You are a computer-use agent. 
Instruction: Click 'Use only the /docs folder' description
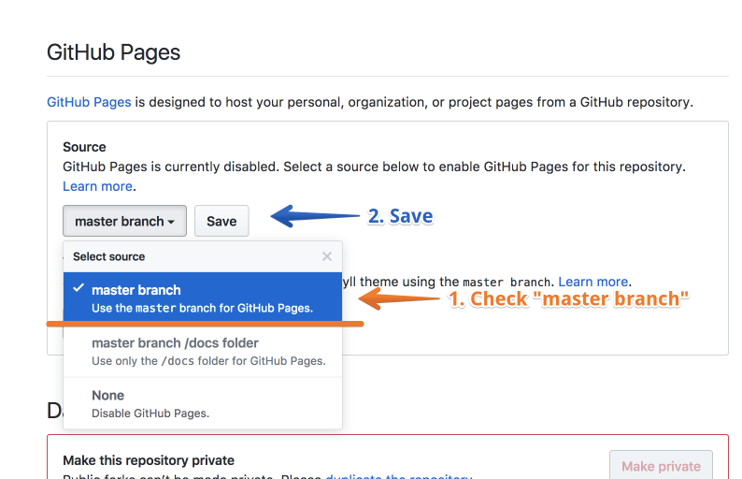coord(208,361)
